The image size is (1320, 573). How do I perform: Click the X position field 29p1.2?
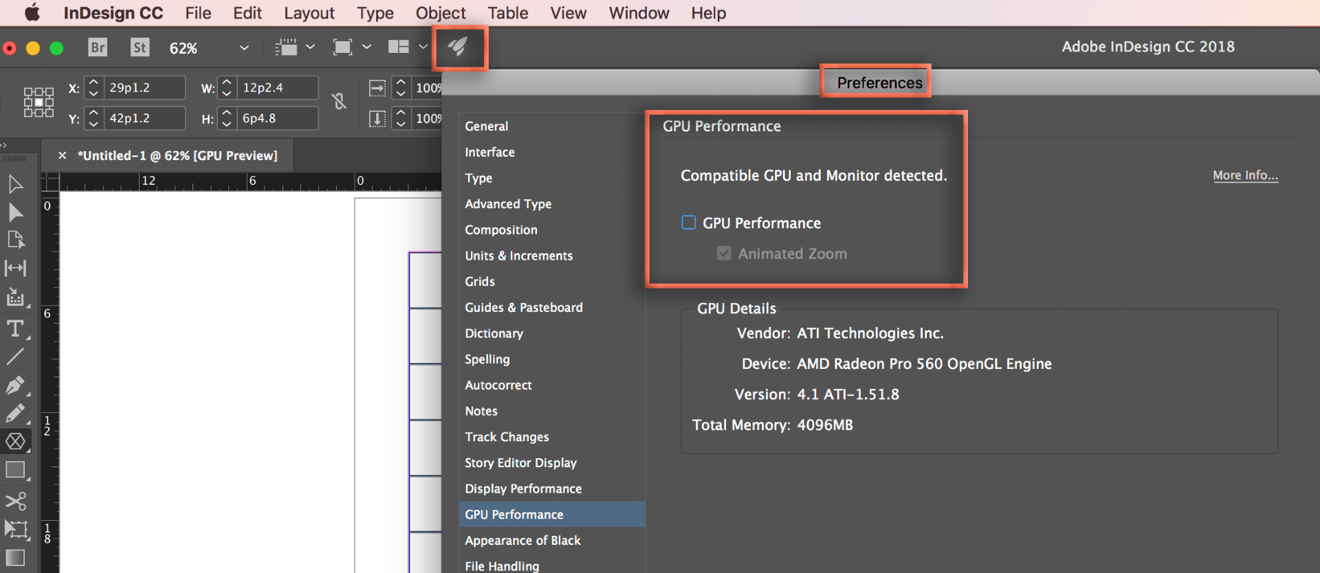tap(145, 88)
